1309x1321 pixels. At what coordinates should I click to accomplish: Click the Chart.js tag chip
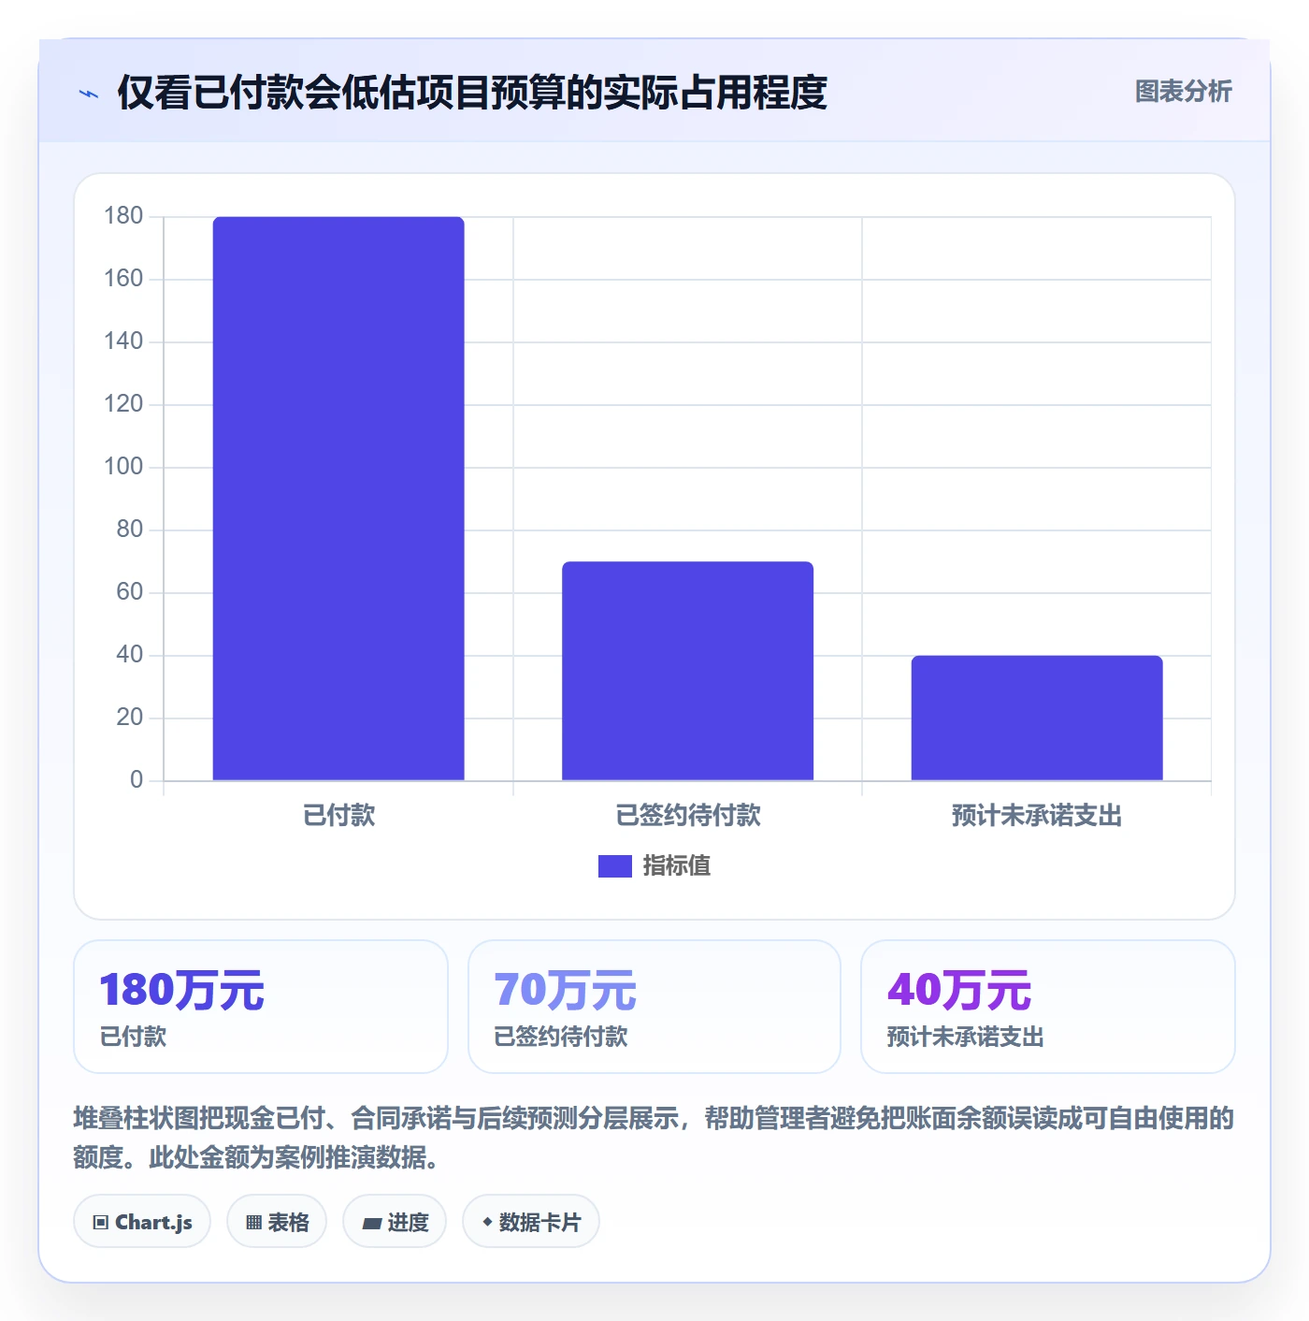point(142,1221)
